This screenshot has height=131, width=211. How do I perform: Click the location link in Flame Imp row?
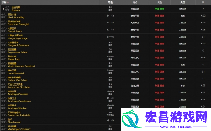pos(135,58)
